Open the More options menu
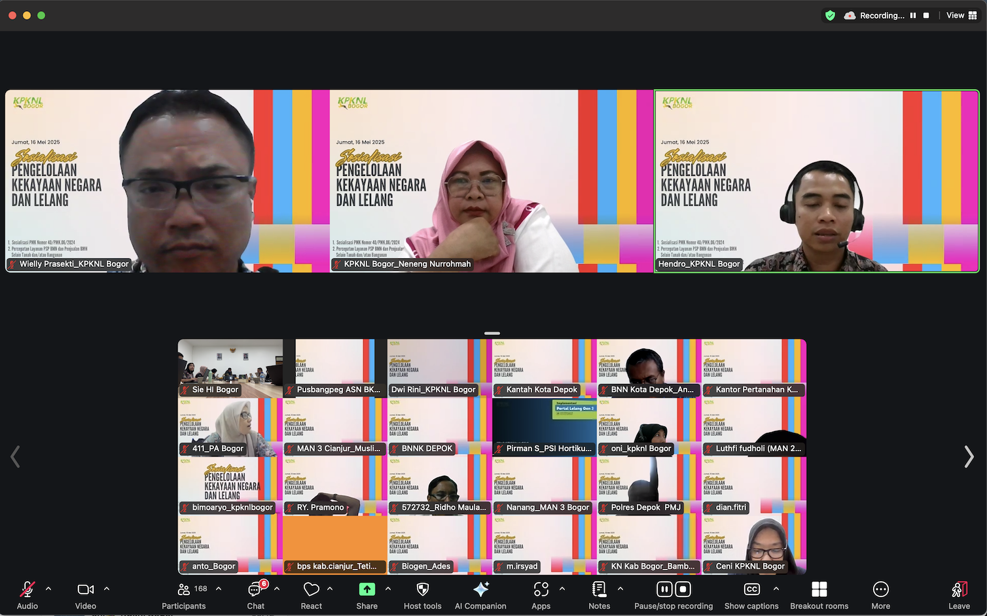Image resolution: width=987 pixels, height=616 pixels. click(x=880, y=590)
